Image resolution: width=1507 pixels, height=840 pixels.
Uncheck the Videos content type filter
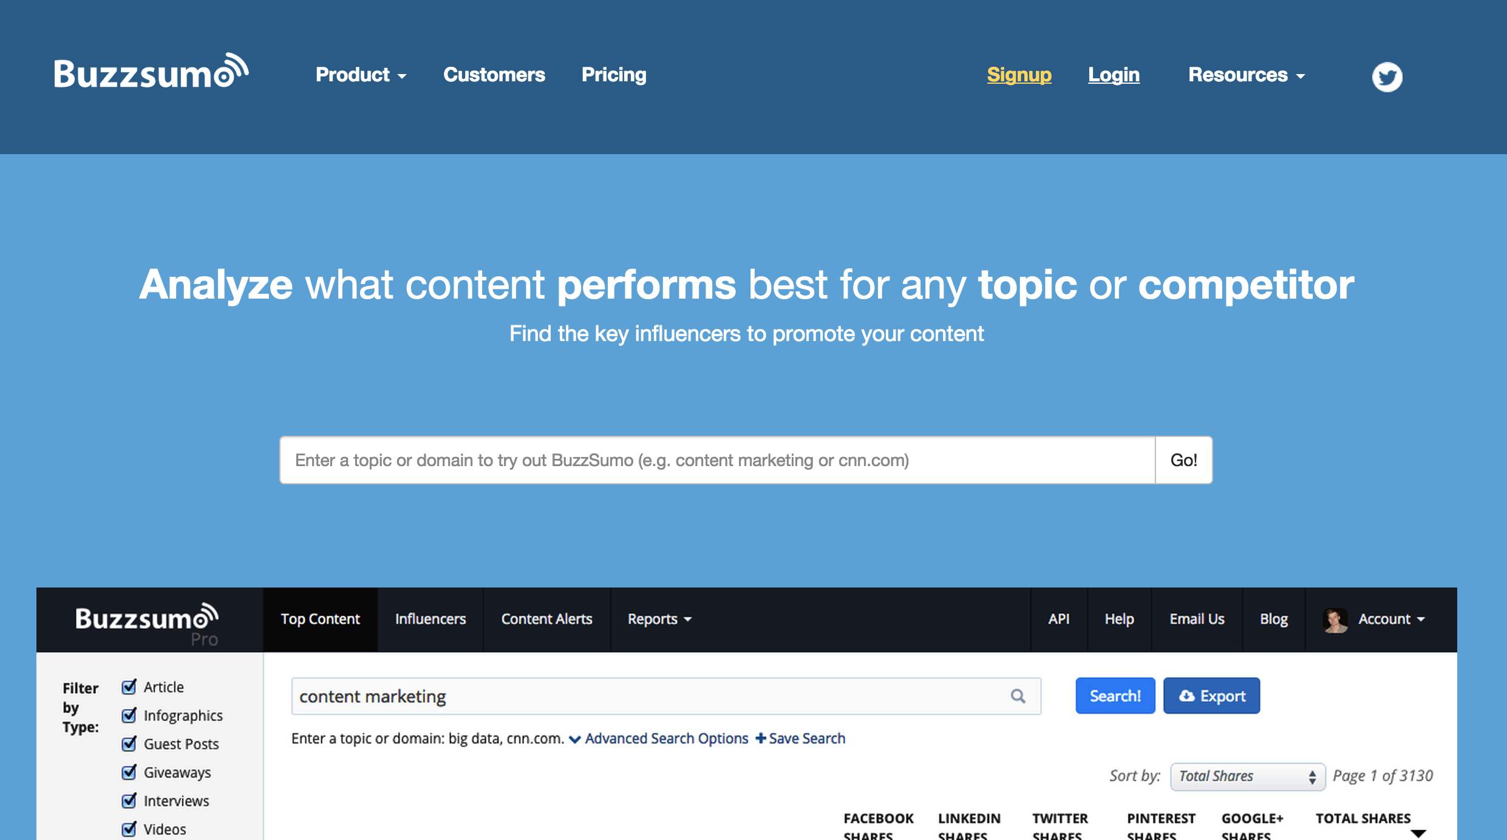(x=128, y=828)
